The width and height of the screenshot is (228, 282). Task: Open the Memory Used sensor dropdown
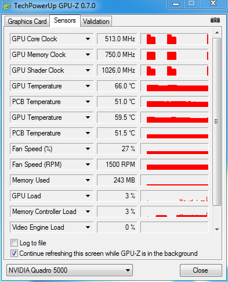click(x=52, y=180)
